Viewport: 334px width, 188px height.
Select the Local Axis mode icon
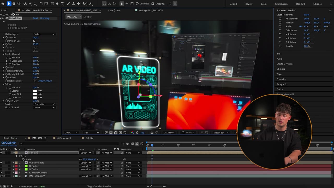click(104, 4)
